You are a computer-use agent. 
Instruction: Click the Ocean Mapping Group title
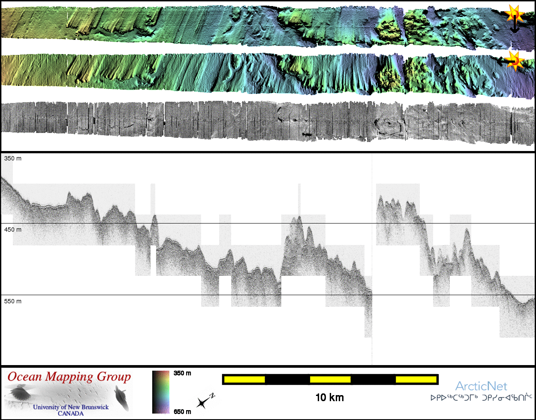tap(69, 377)
